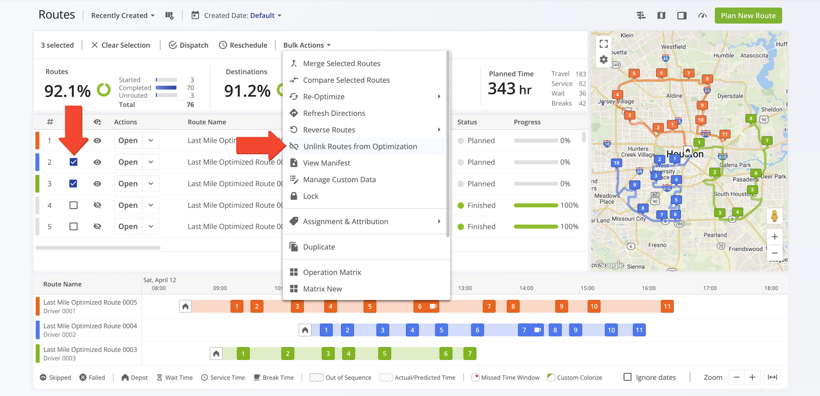The width and height of the screenshot is (820, 396).
Task: Select Merge Selected Routes
Action: coord(366,64)
